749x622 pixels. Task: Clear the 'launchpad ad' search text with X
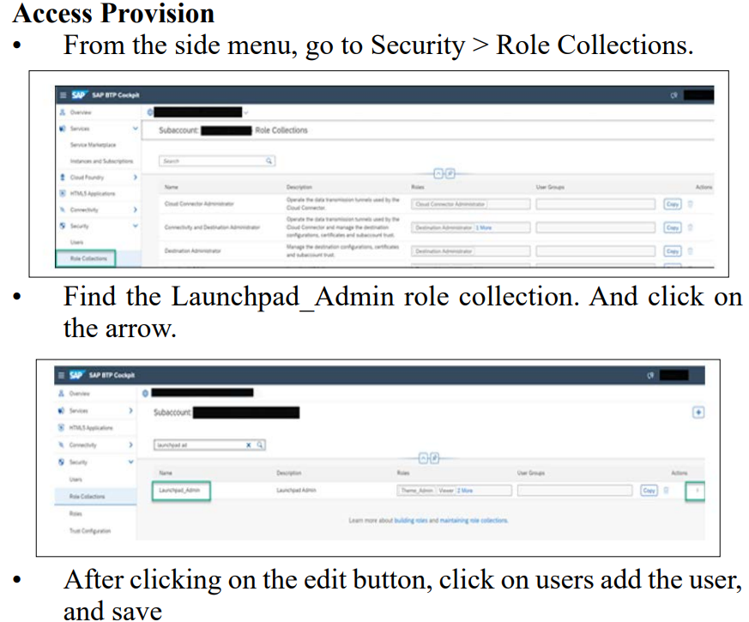pyautogui.click(x=249, y=444)
